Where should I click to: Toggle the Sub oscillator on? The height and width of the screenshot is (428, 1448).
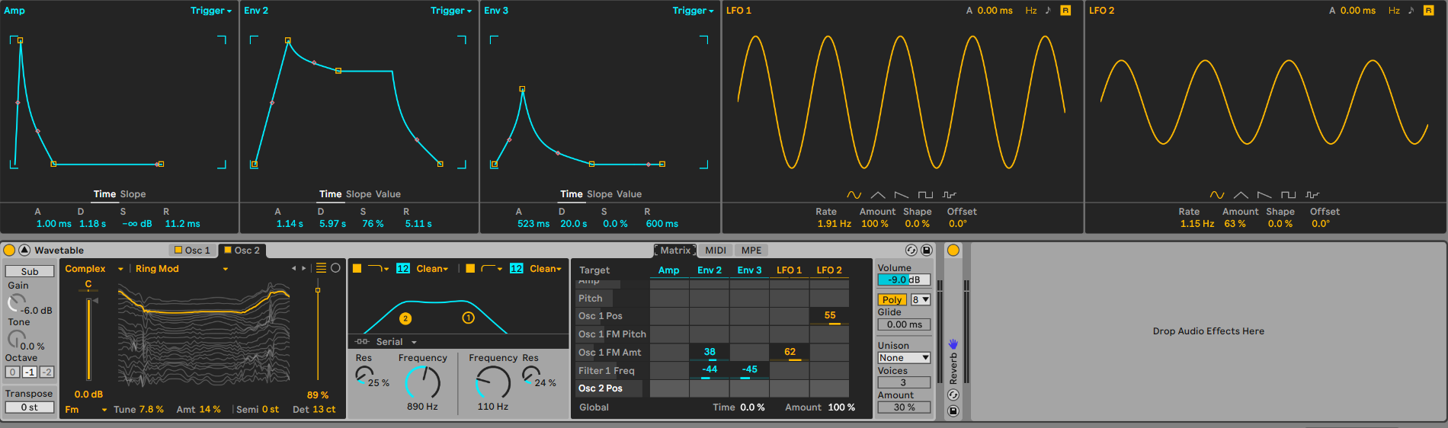30,271
